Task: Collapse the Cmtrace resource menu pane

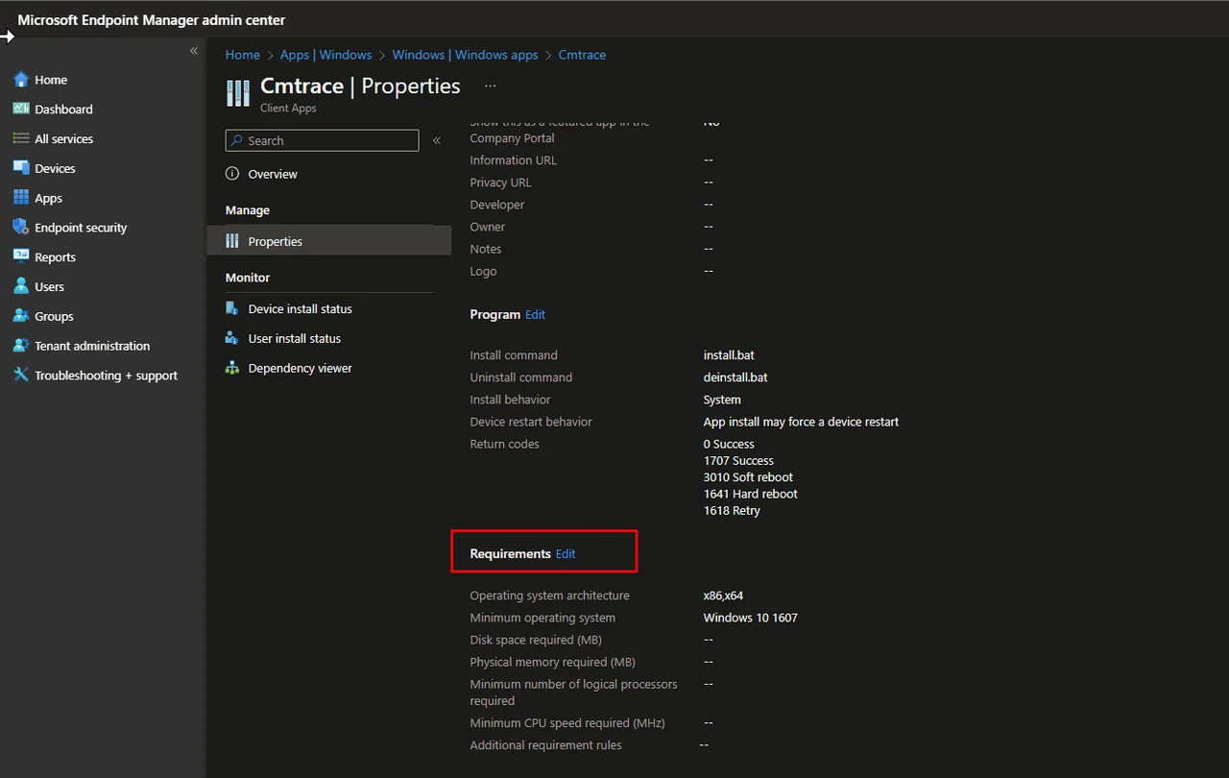Action: pyautogui.click(x=437, y=140)
